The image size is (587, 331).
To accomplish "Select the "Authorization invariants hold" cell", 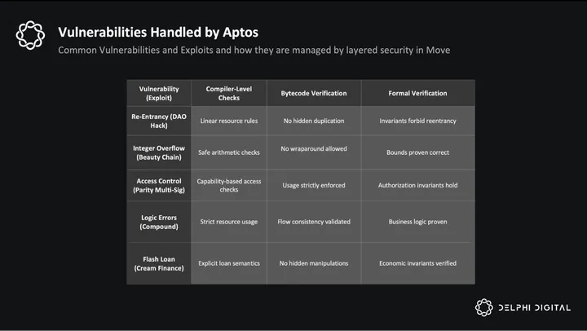I will pyautogui.click(x=417, y=185).
